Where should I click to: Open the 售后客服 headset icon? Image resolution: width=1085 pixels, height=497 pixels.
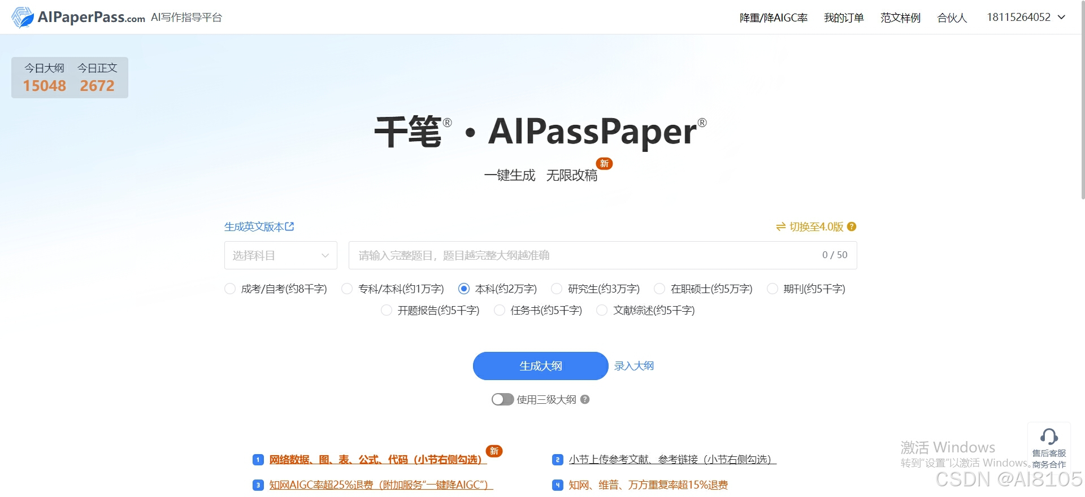[x=1049, y=436]
